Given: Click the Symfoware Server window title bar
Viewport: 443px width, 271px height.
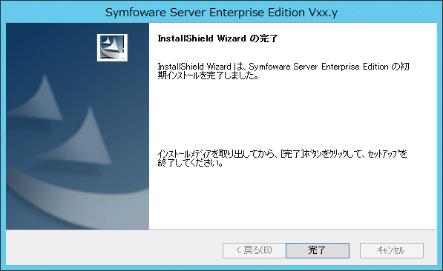Looking at the screenshot, I should 221,12.
